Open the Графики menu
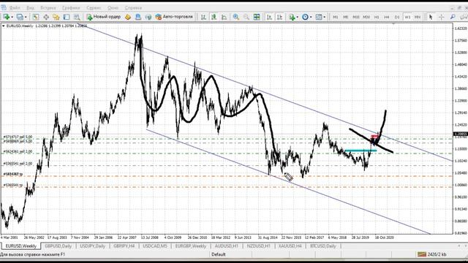The image size is (468, 263). pos(71,8)
